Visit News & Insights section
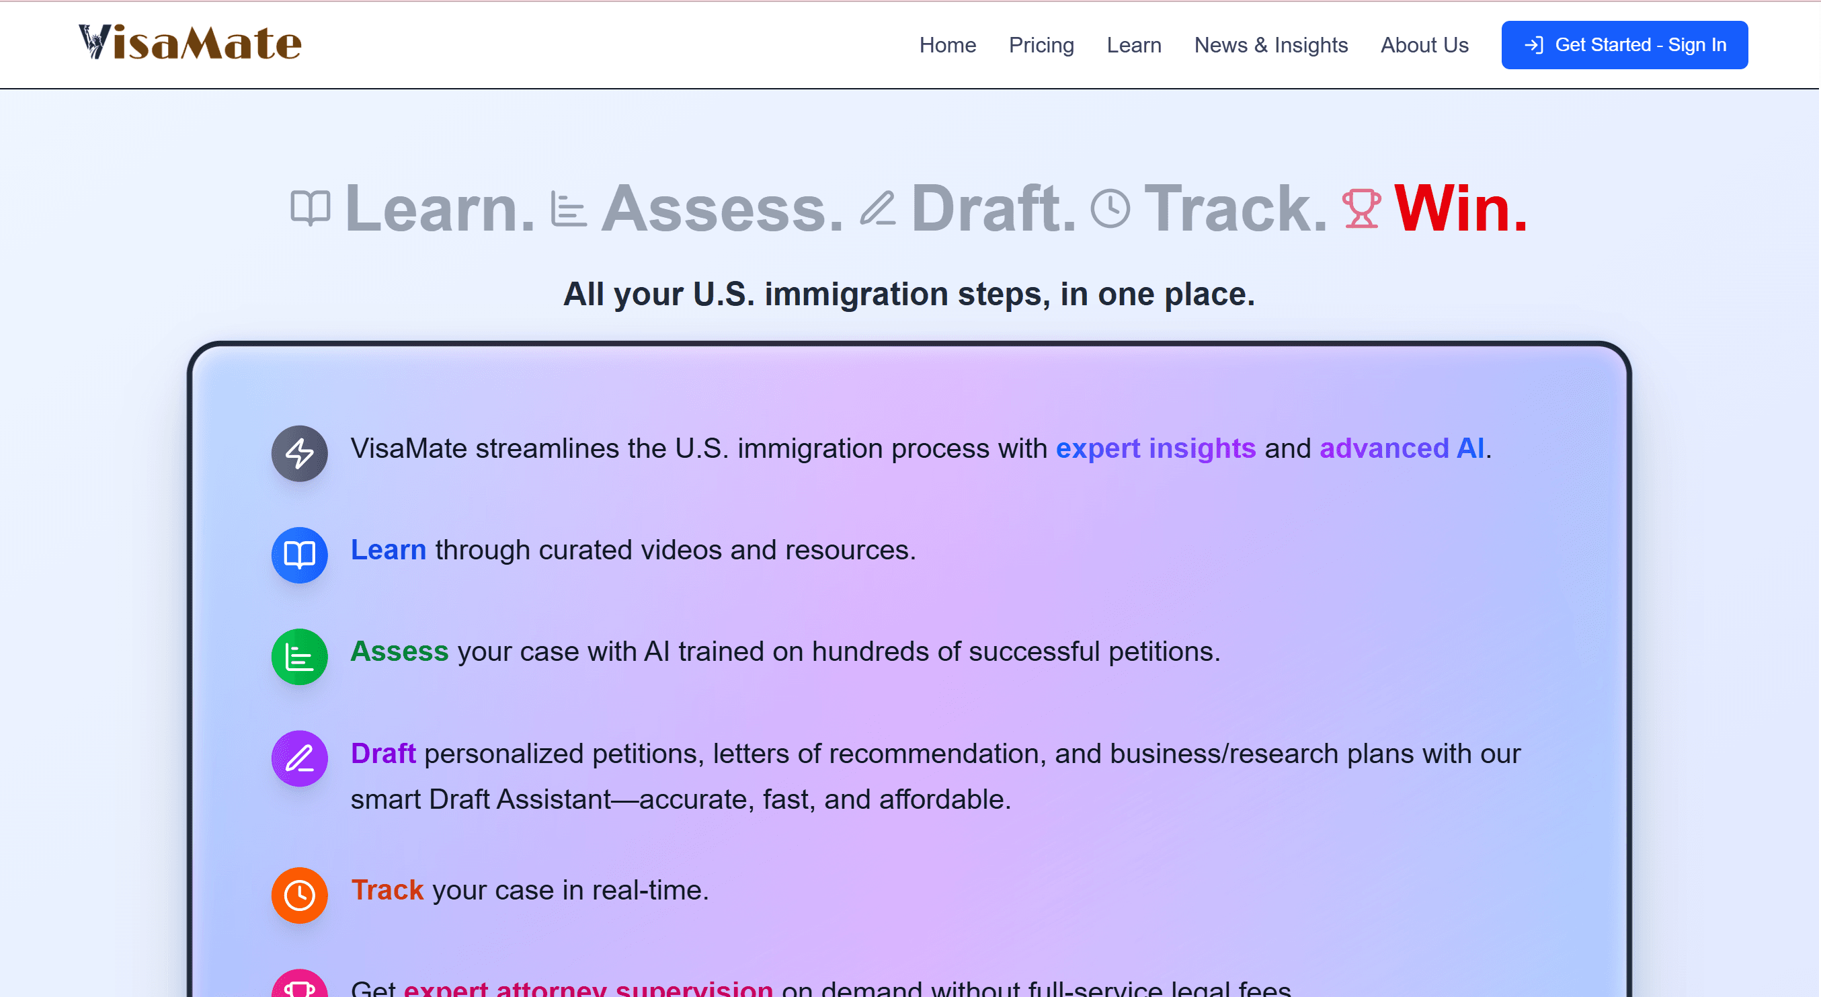Image resolution: width=1821 pixels, height=997 pixels. coord(1271,44)
